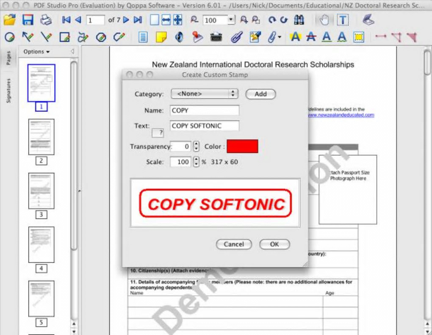Open the Options menu in the pages panel

click(x=36, y=52)
